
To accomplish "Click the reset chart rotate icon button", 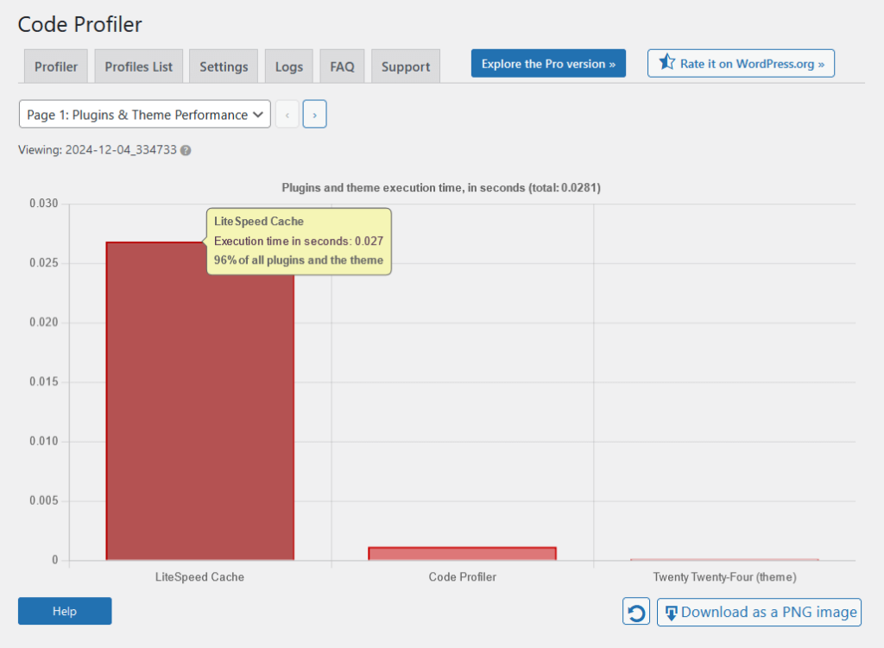I will 636,612.
